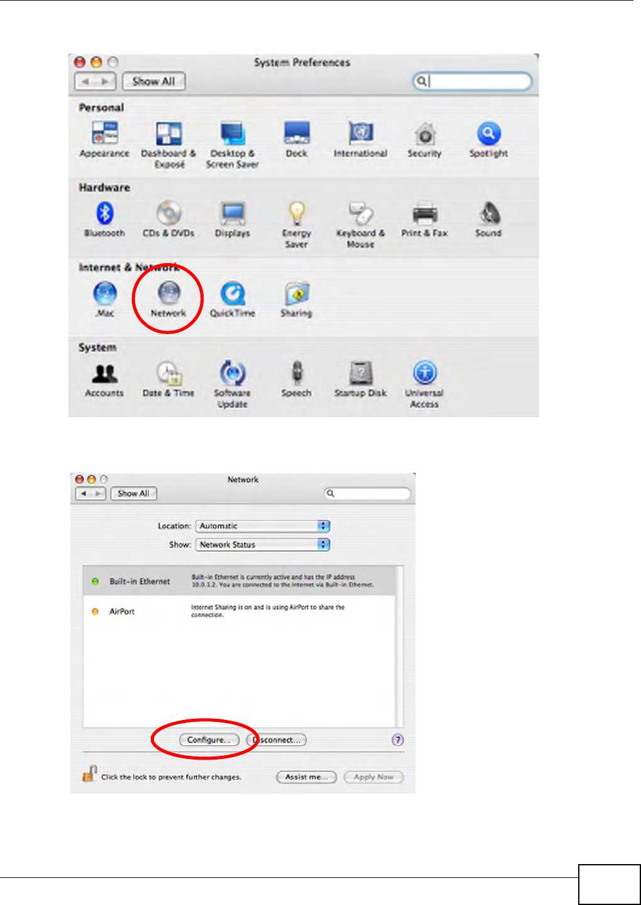This screenshot has width=641, height=905.
Task: Click the Disconnect... button
Action: click(277, 740)
